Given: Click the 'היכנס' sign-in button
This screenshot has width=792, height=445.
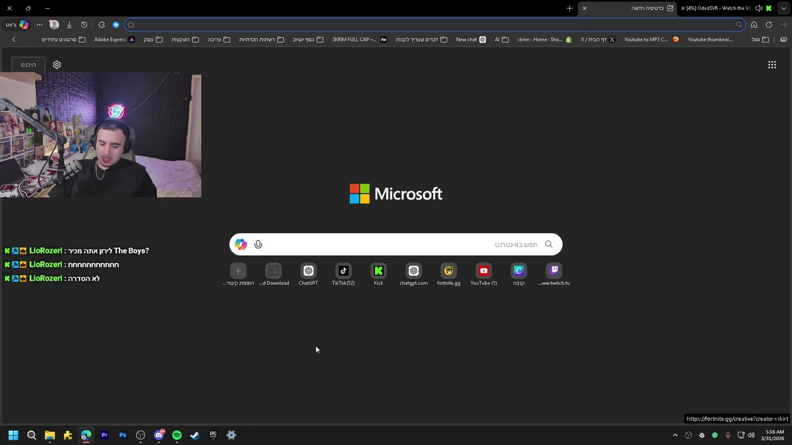Looking at the screenshot, I should coord(28,64).
